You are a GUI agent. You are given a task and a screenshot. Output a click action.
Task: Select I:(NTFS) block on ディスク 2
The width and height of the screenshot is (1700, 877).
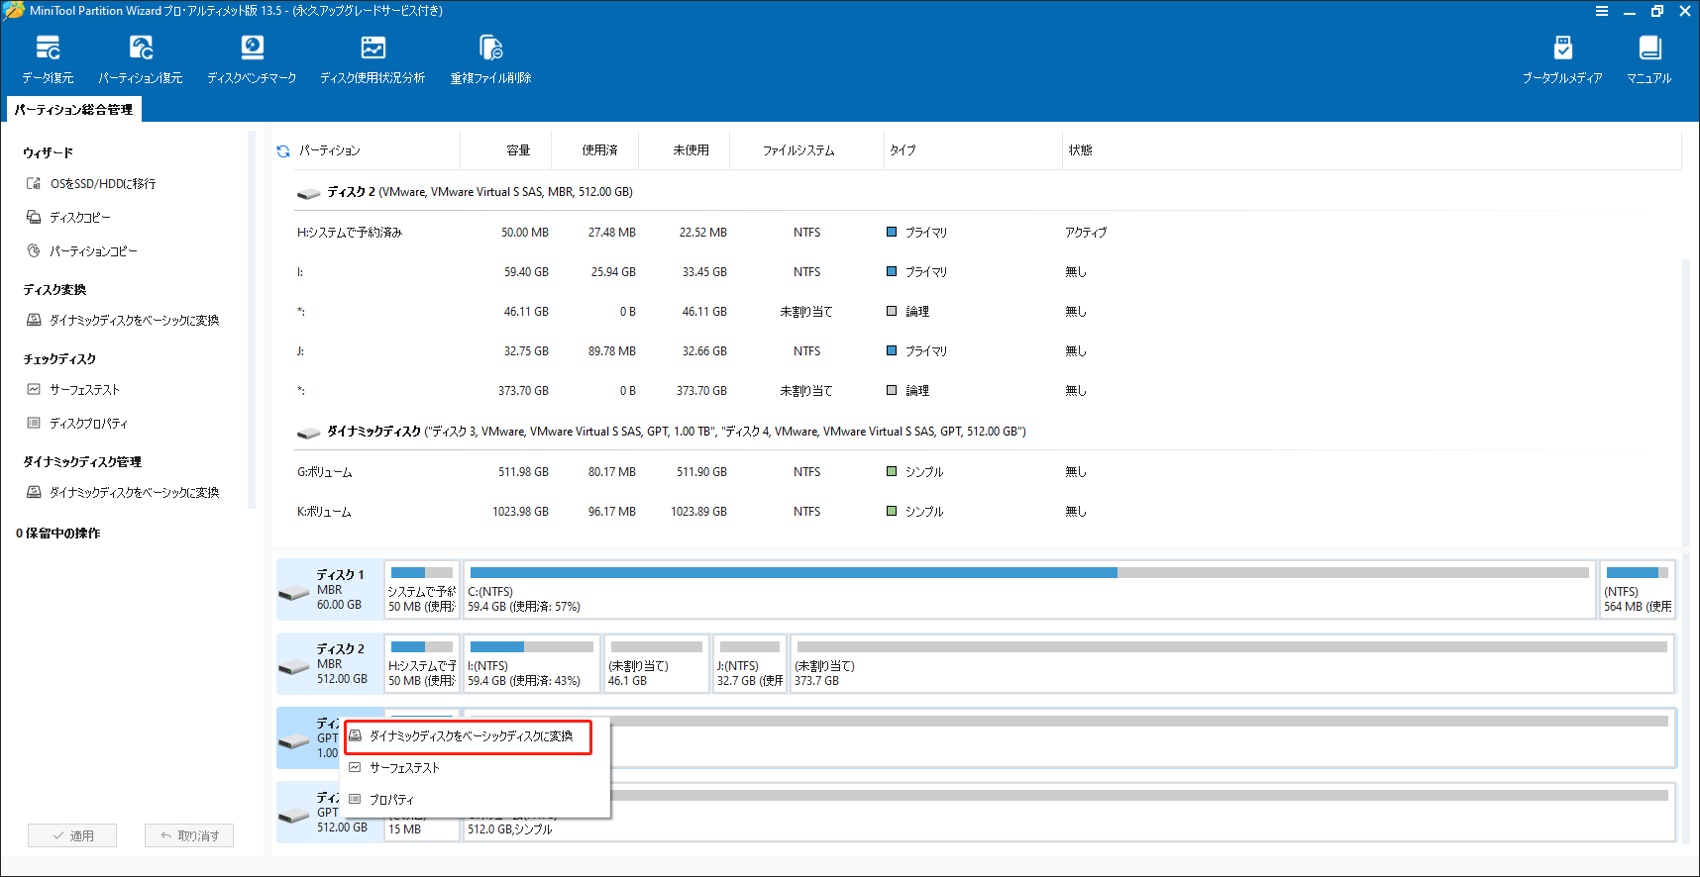[532, 664]
